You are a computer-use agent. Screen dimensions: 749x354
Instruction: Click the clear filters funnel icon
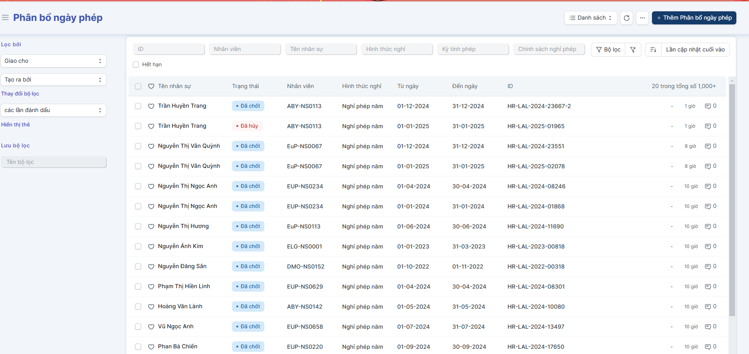633,50
